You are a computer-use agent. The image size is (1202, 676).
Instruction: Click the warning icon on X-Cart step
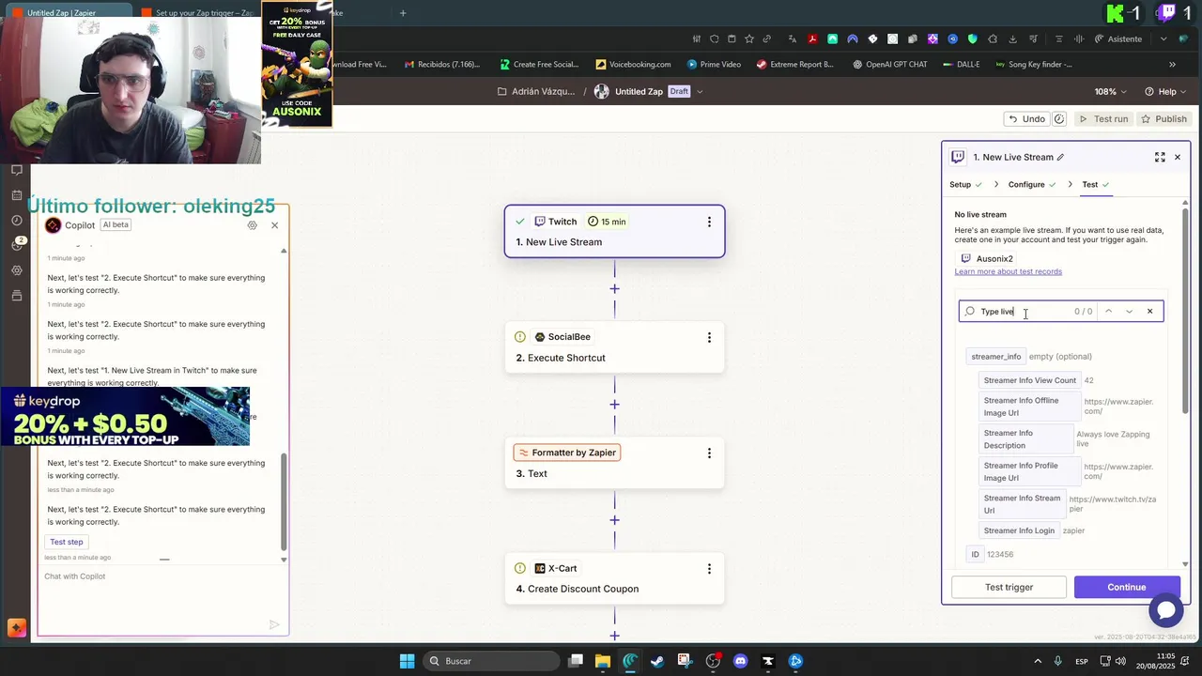[520, 568]
